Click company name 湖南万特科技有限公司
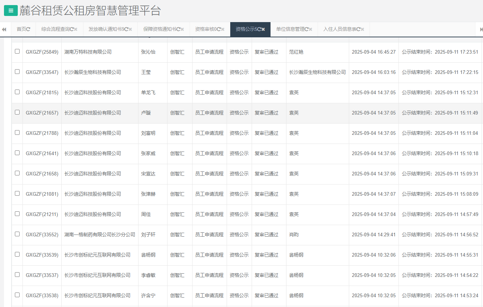 pos(88,52)
